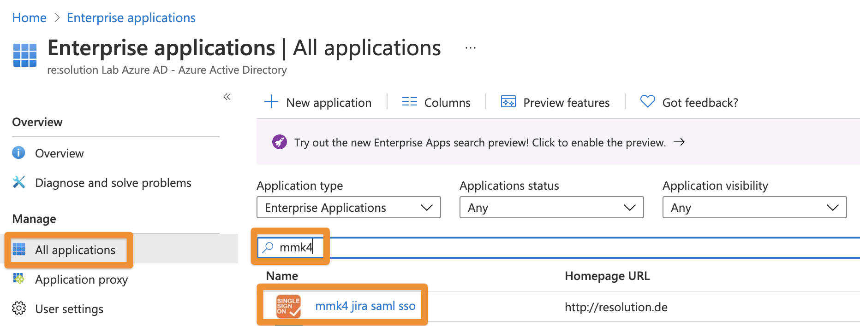Click the purple rocket preview icon

pos(279,142)
